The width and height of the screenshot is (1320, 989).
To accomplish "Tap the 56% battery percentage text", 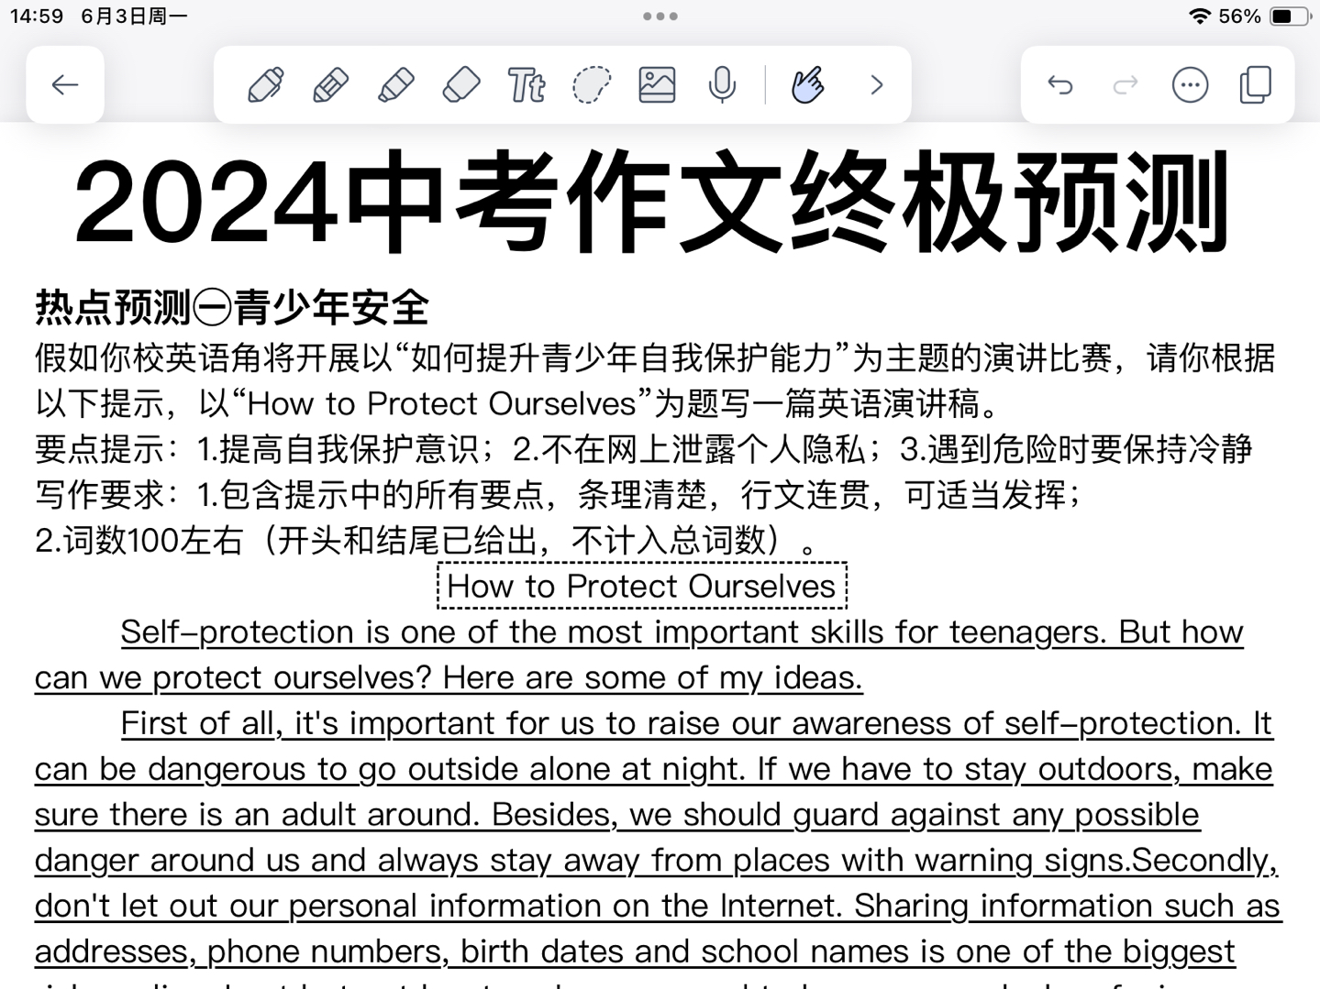I will click(x=1240, y=16).
